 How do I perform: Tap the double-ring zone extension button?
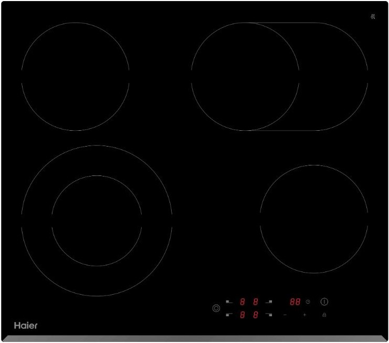point(216,308)
